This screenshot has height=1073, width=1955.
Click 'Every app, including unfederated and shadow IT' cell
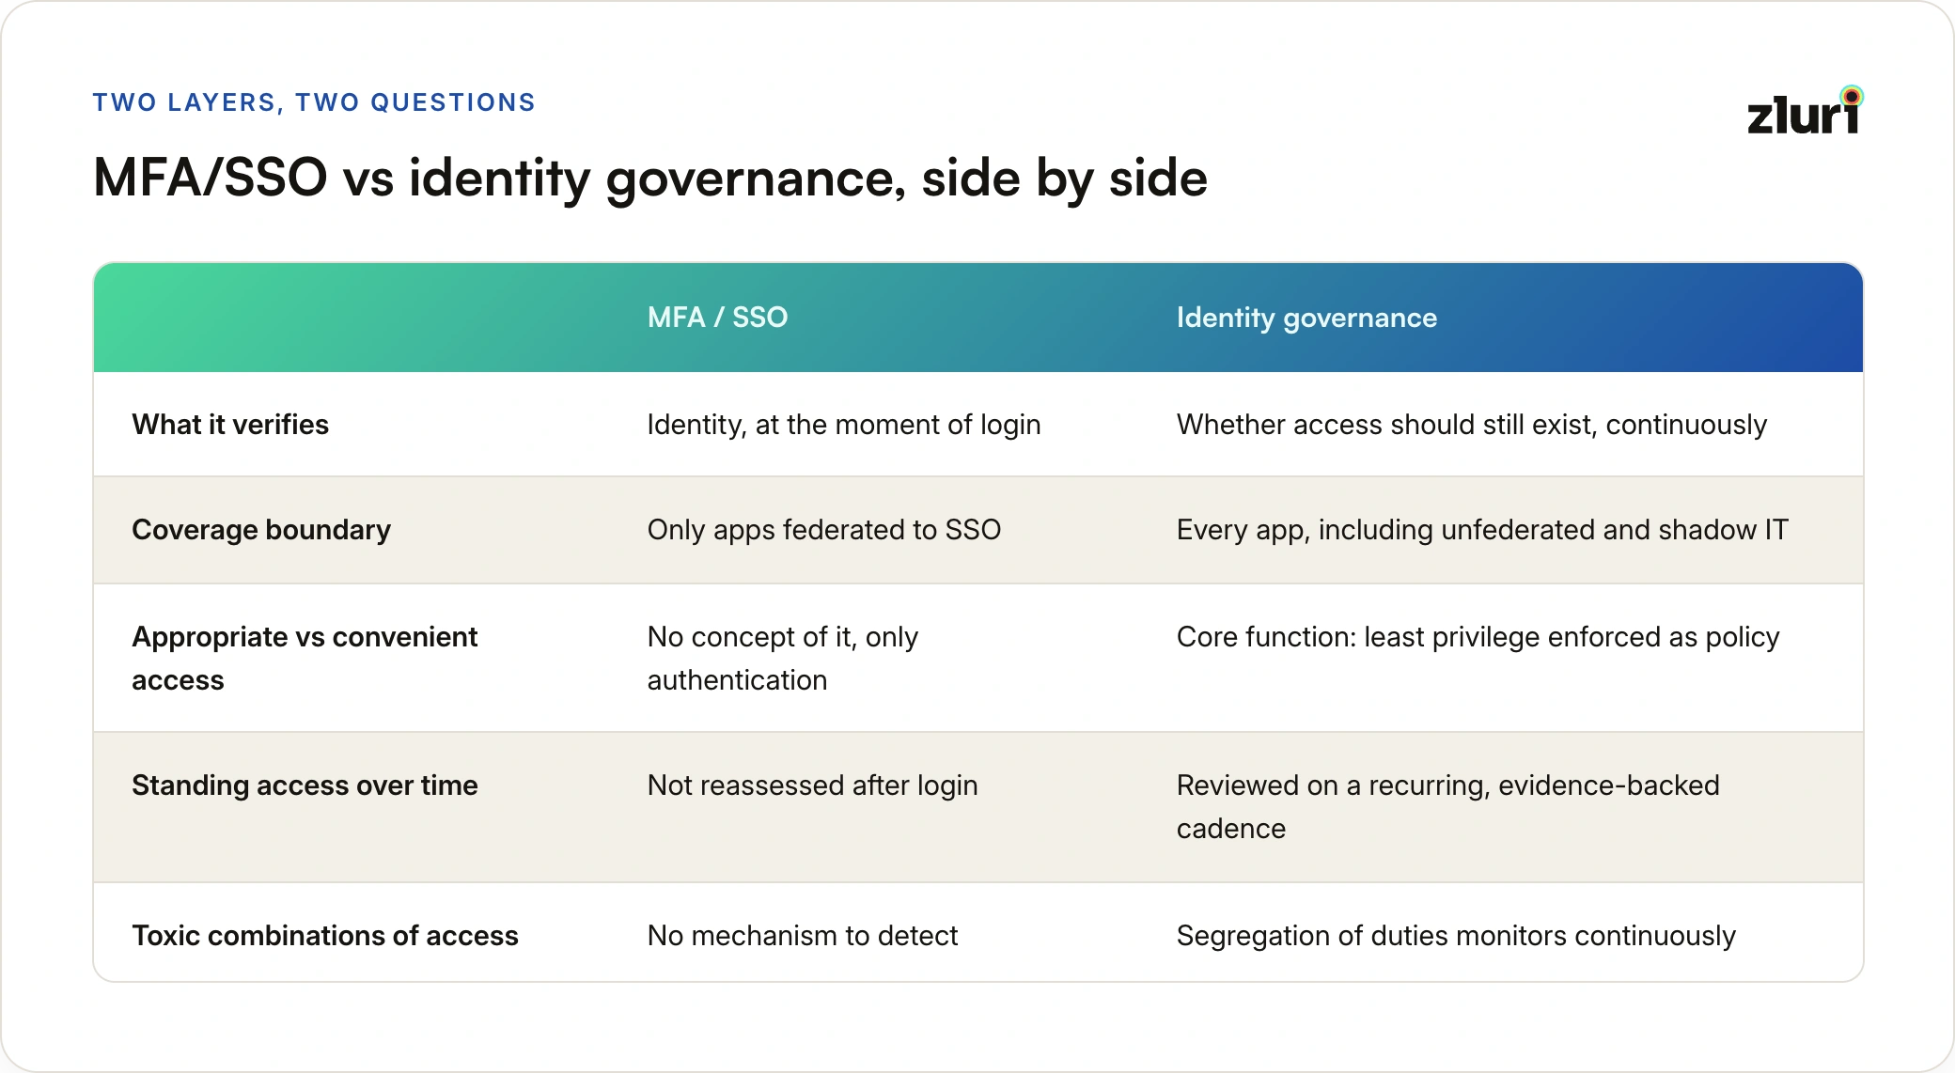(x=1482, y=530)
